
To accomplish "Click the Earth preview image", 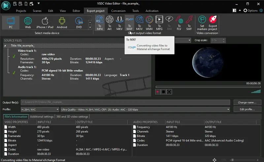I will point(208,62).
